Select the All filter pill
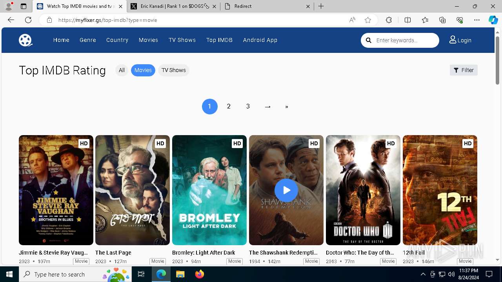Viewport: 502px width, 282px height. point(122,70)
